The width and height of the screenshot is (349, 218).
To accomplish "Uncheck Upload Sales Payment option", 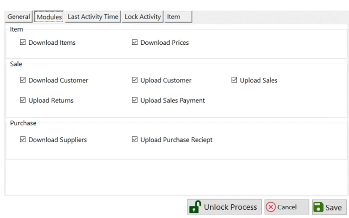I will [135, 100].
